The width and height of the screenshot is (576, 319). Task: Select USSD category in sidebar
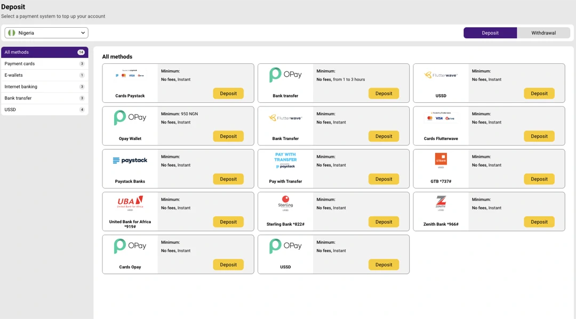pos(44,109)
